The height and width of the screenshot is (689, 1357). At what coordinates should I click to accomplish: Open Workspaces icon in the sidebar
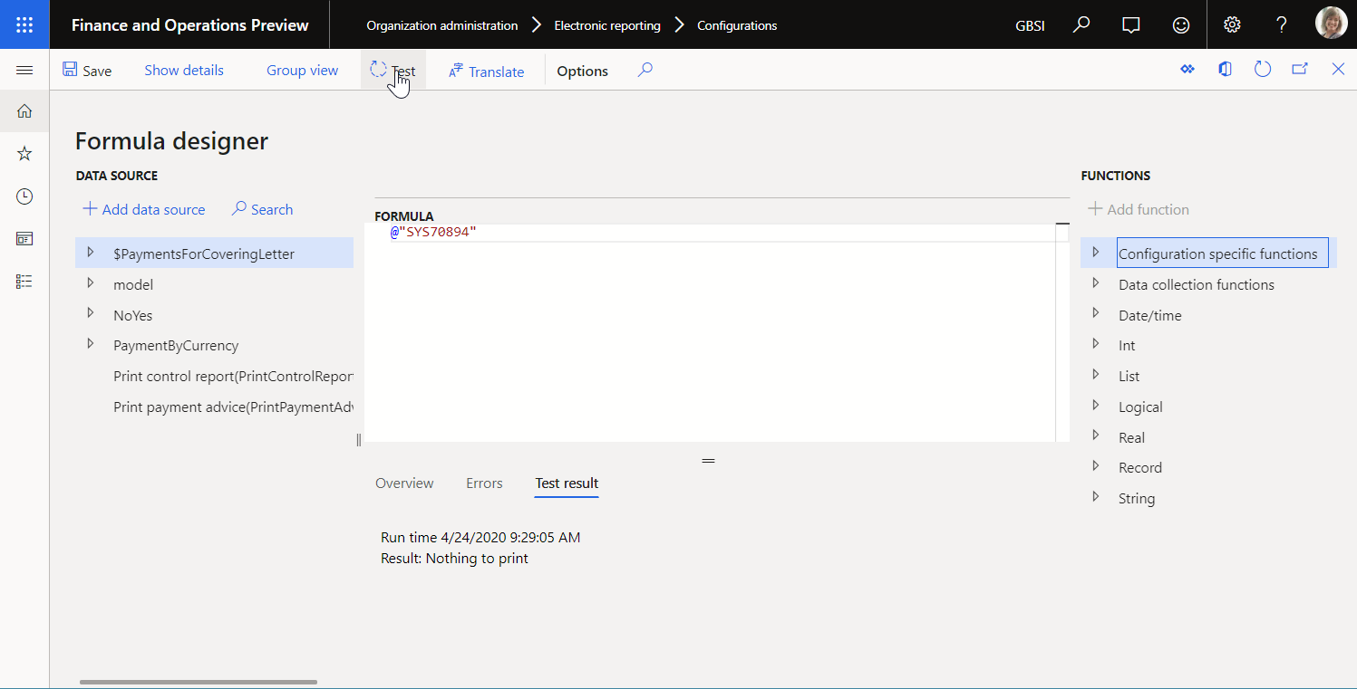tap(24, 239)
